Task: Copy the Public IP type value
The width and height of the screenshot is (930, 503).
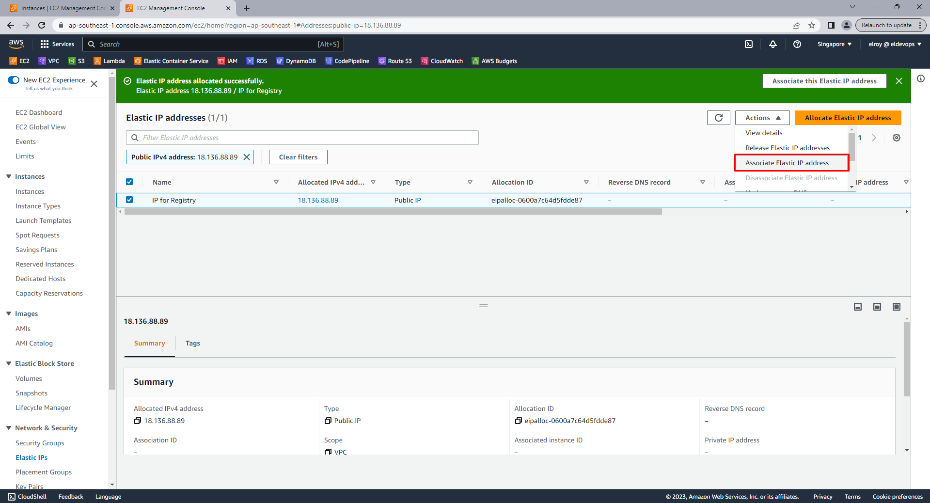Action: click(328, 421)
